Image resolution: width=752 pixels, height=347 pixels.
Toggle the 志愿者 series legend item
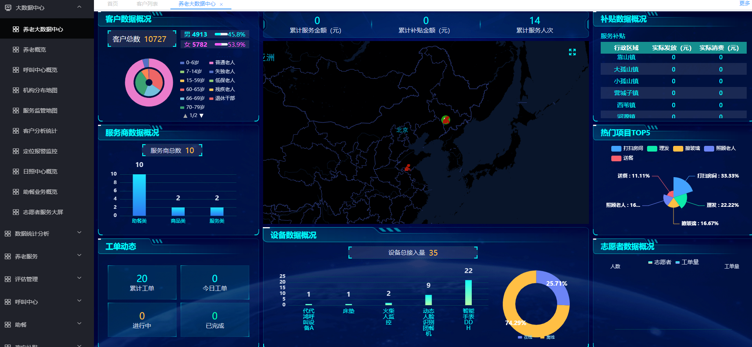click(660, 262)
